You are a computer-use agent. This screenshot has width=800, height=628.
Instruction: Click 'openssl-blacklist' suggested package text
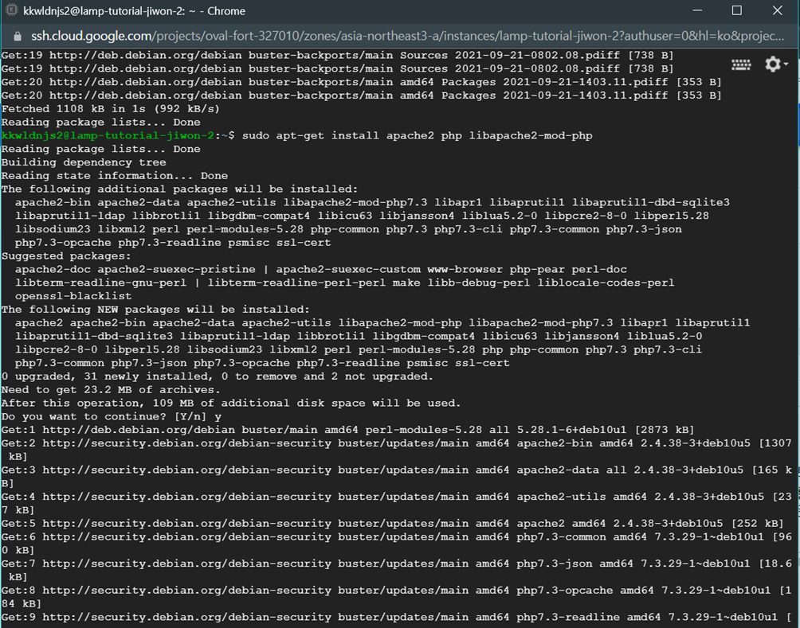73,296
